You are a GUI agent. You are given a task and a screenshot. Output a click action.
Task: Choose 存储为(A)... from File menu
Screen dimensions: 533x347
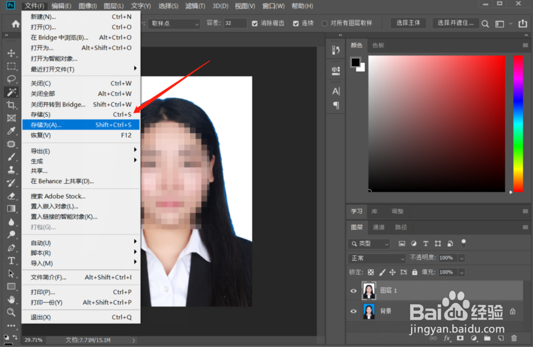point(81,125)
